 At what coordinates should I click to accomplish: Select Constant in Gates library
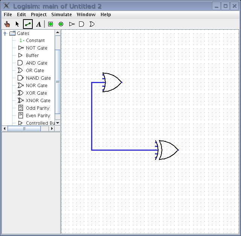(x=35, y=41)
